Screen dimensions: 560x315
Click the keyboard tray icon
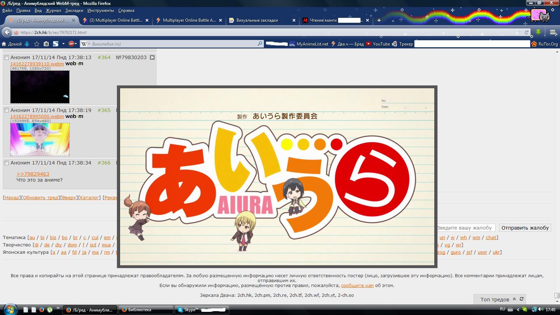click(510, 309)
